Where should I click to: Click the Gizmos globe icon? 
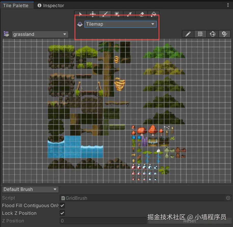tap(212, 34)
